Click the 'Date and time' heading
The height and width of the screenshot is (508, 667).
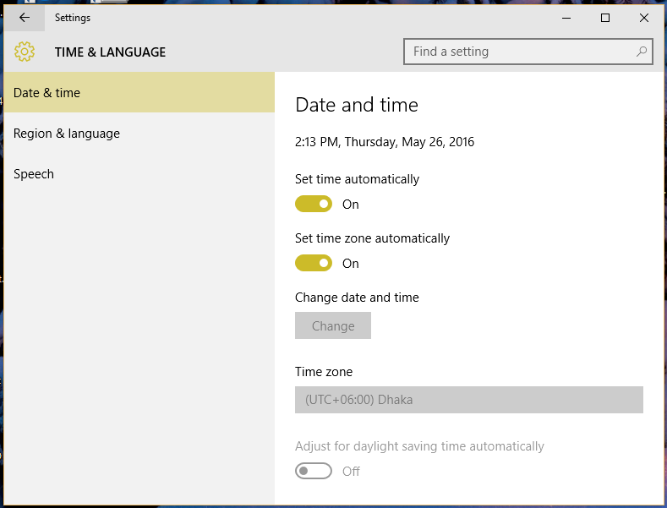pos(357,105)
